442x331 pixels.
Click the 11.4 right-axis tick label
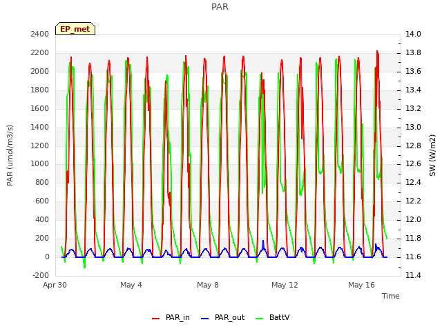tap(413, 275)
